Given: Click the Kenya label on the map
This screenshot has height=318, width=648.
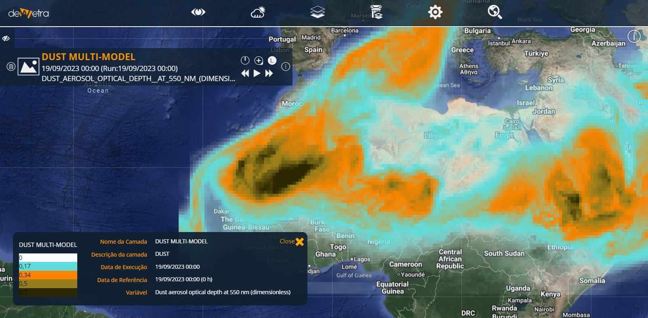Looking at the screenshot, I should click(x=551, y=294).
